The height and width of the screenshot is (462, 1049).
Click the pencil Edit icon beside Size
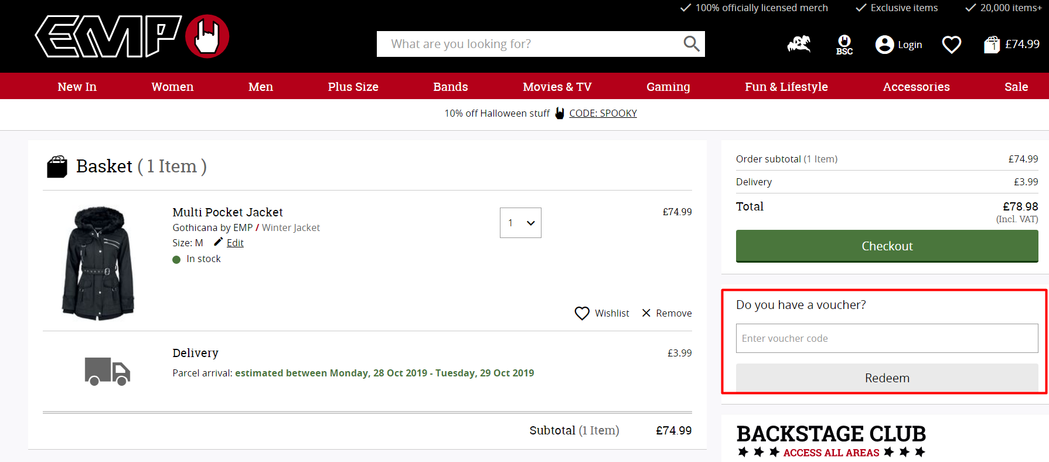point(218,242)
